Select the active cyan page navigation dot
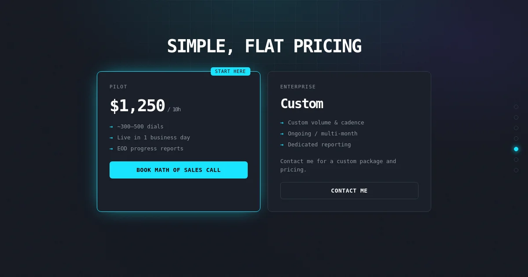 point(516,149)
